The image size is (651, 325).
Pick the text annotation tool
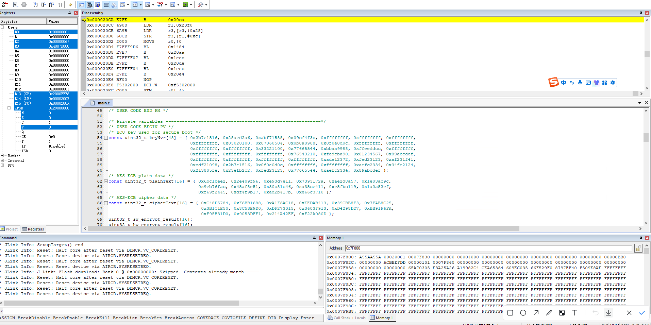pyautogui.click(x=574, y=313)
